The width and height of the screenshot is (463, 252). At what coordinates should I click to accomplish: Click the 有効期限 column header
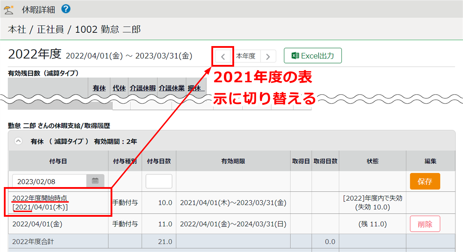(233, 161)
